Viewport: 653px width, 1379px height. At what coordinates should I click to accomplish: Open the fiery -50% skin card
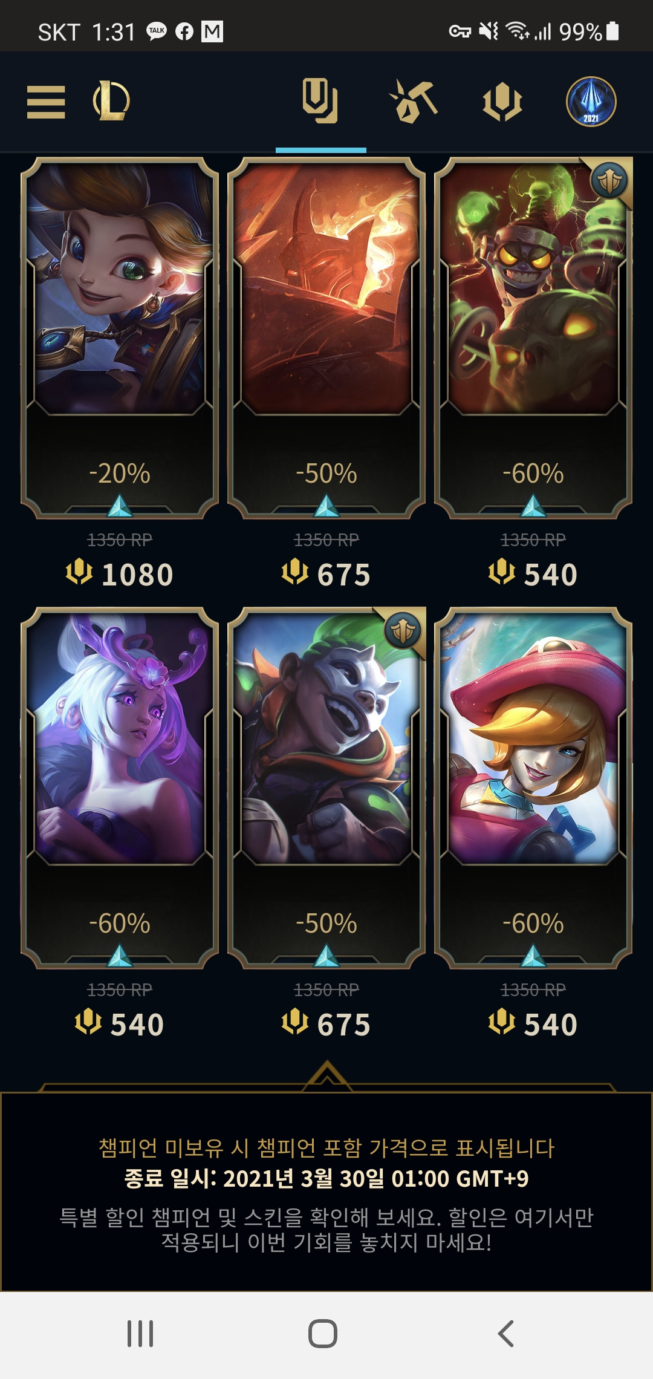[326, 337]
